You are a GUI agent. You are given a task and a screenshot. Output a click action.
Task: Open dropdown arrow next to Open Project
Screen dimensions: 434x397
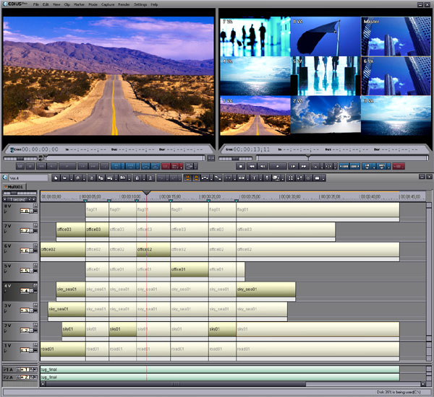71,178
